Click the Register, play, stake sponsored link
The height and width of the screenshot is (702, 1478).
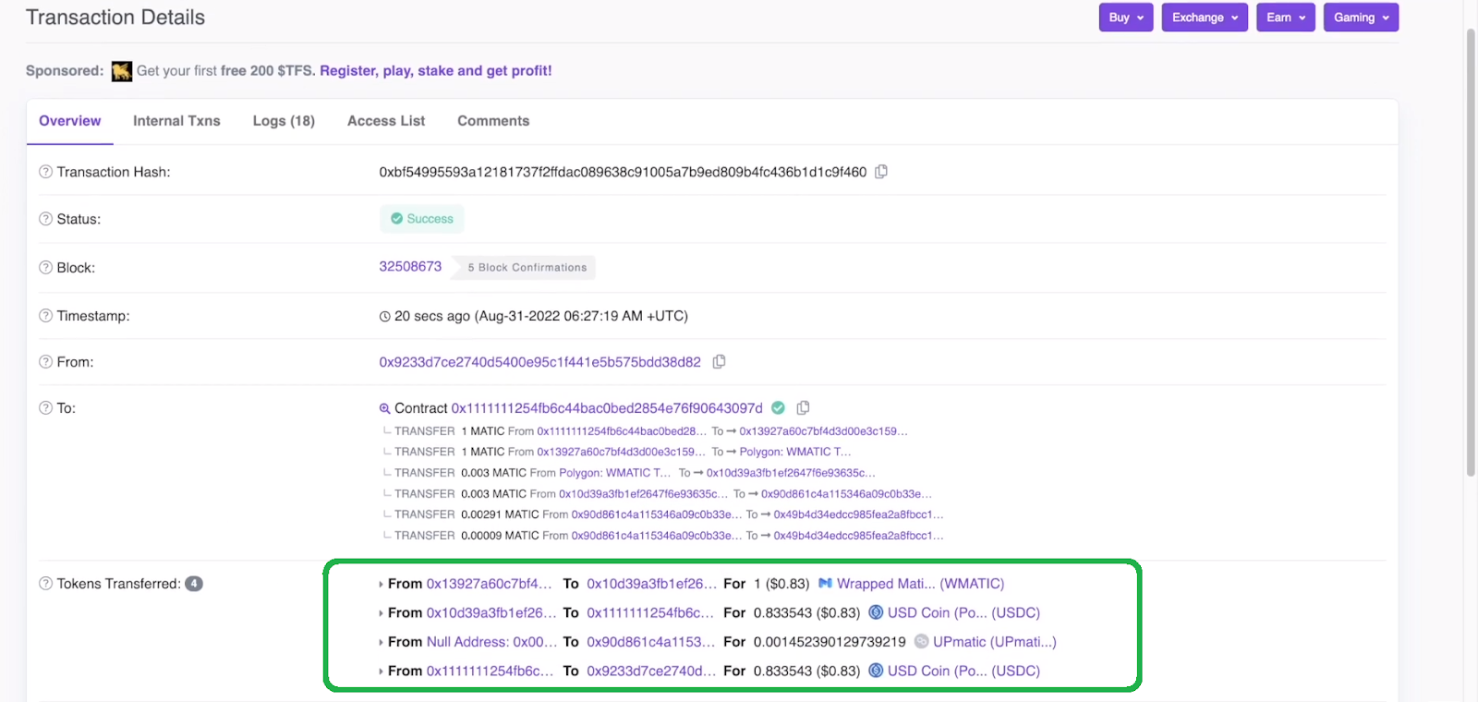[436, 71]
